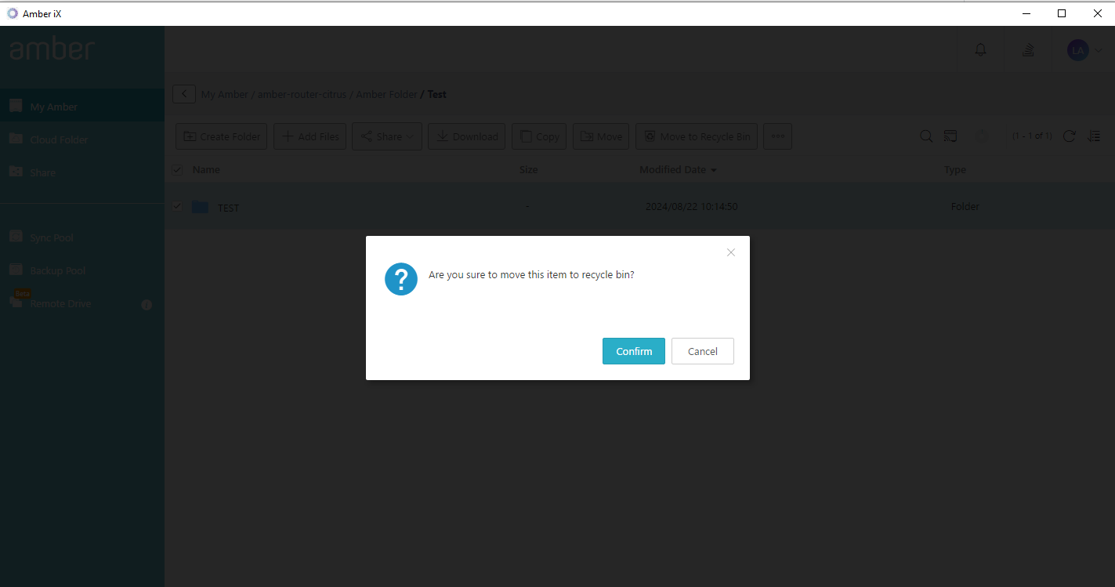
Task: Click the Folder type cell
Action: click(x=965, y=207)
